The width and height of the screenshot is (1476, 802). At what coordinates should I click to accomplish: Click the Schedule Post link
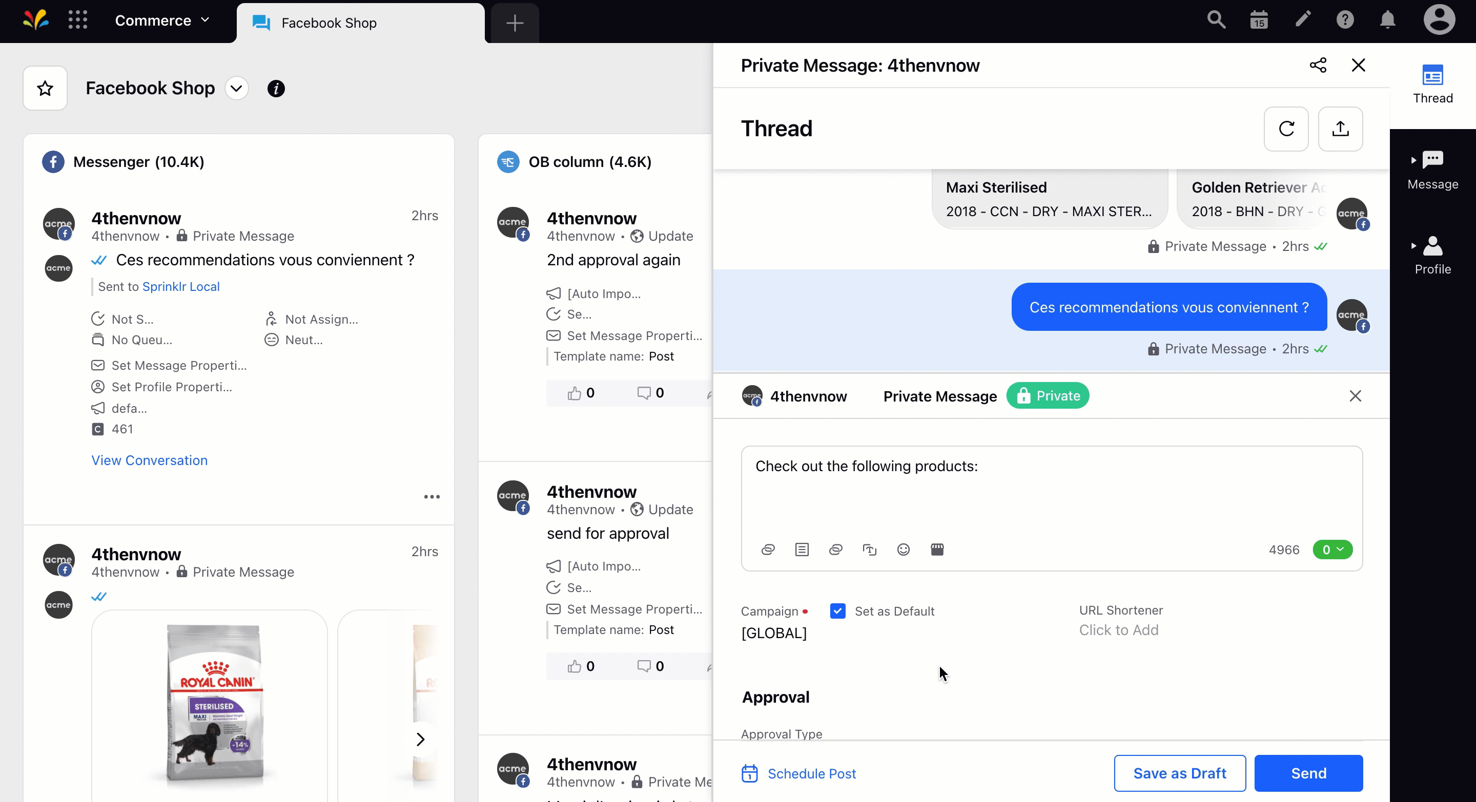tap(811, 773)
